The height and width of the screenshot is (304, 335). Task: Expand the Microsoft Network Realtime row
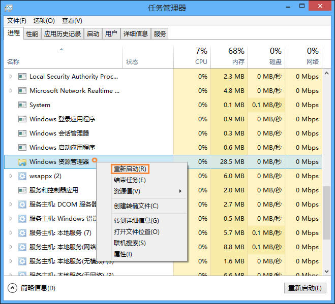[x=11, y=91]
